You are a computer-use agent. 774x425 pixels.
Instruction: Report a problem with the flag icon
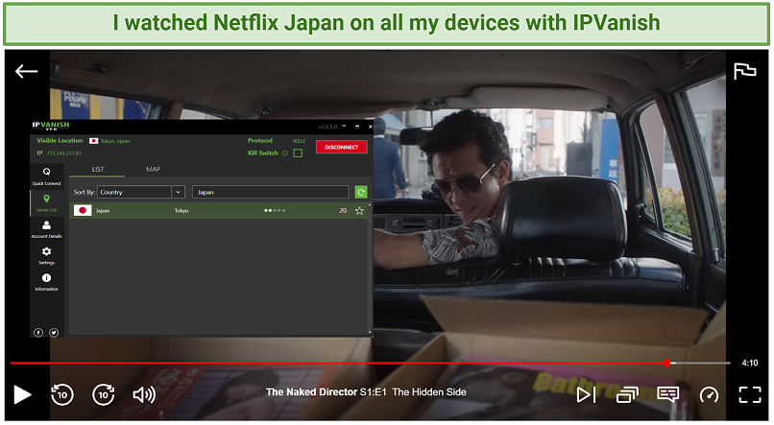pos(745,71)
